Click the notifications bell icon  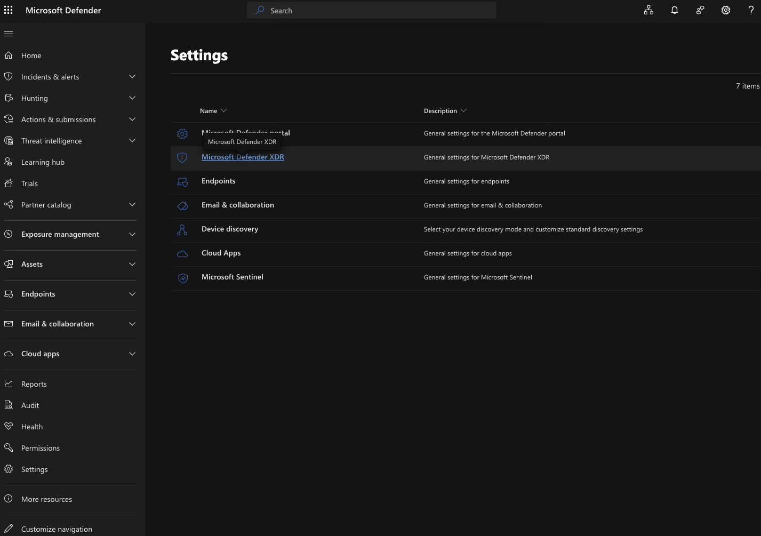tap(674, 10)
